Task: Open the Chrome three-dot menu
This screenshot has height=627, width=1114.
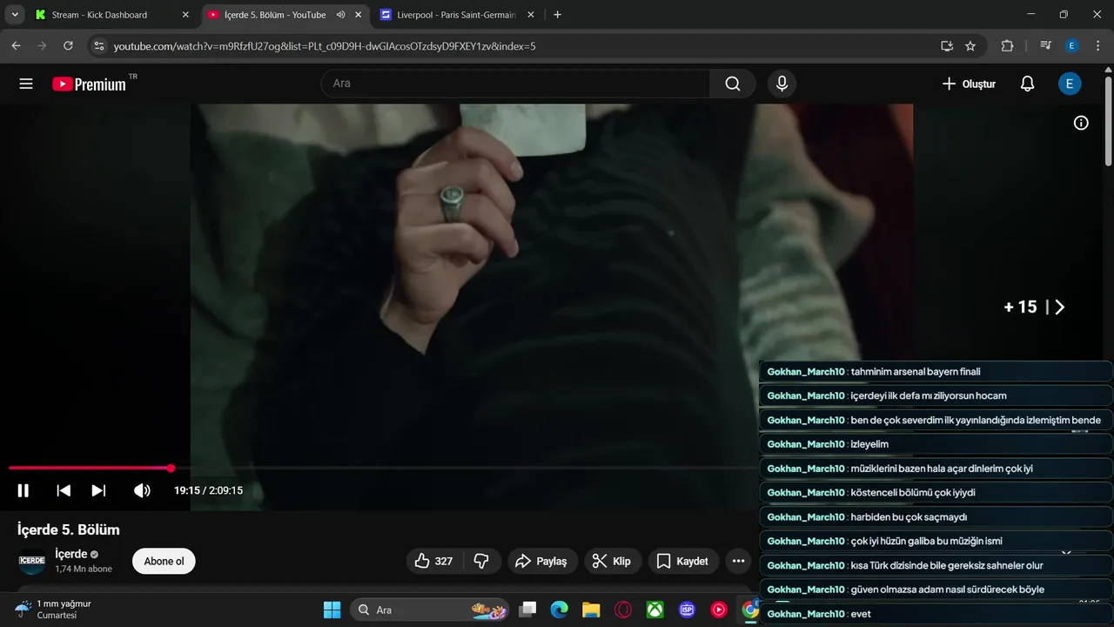Action: [x=1097, y=46]
